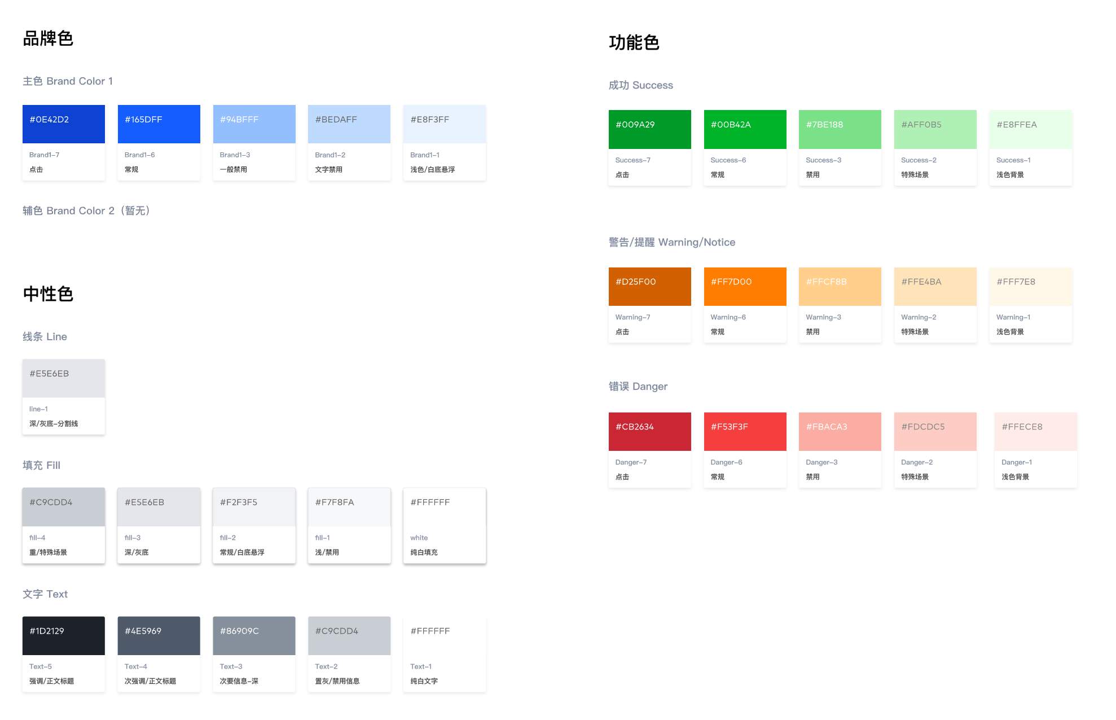Select the #E5E6EB line-1 color swatch

click(x=64, y=379)
